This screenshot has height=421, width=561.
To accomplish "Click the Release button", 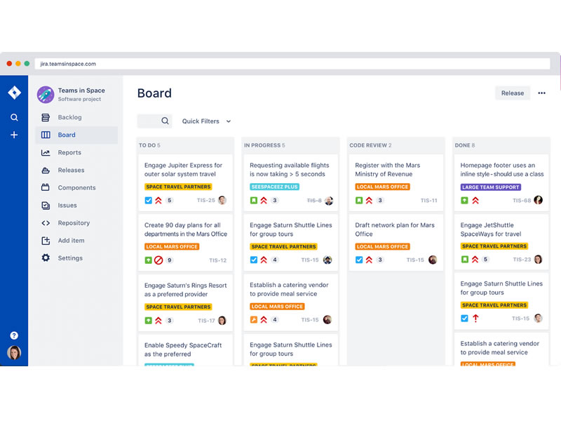I will click(512, 93).
